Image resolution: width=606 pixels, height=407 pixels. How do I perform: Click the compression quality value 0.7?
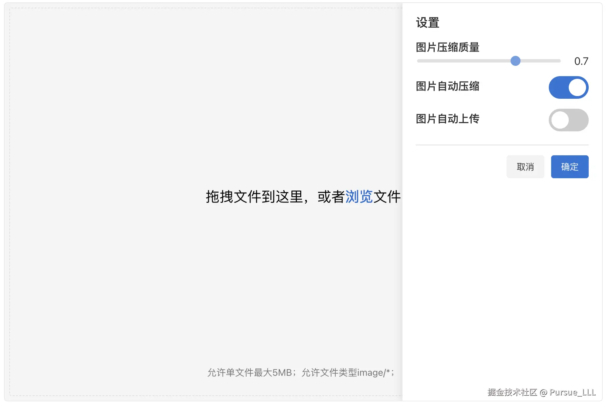[x=581, y=61]
